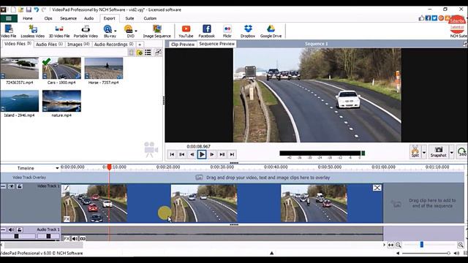Screen dimensions: 468x263
Task: Expand the DVD dropdown arrow
Action: click(x=136, y=31)
